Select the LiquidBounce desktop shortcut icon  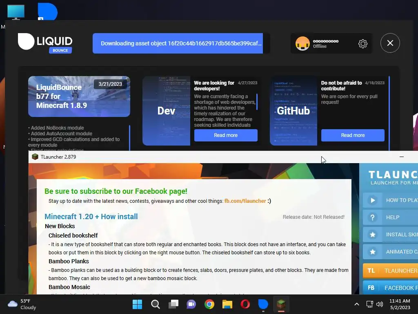click(47, 11)
